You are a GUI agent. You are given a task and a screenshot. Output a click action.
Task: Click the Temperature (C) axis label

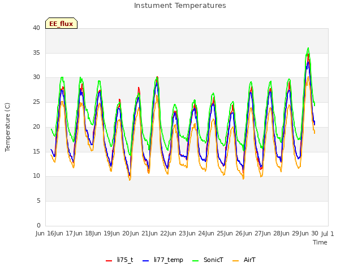[7, 127]
